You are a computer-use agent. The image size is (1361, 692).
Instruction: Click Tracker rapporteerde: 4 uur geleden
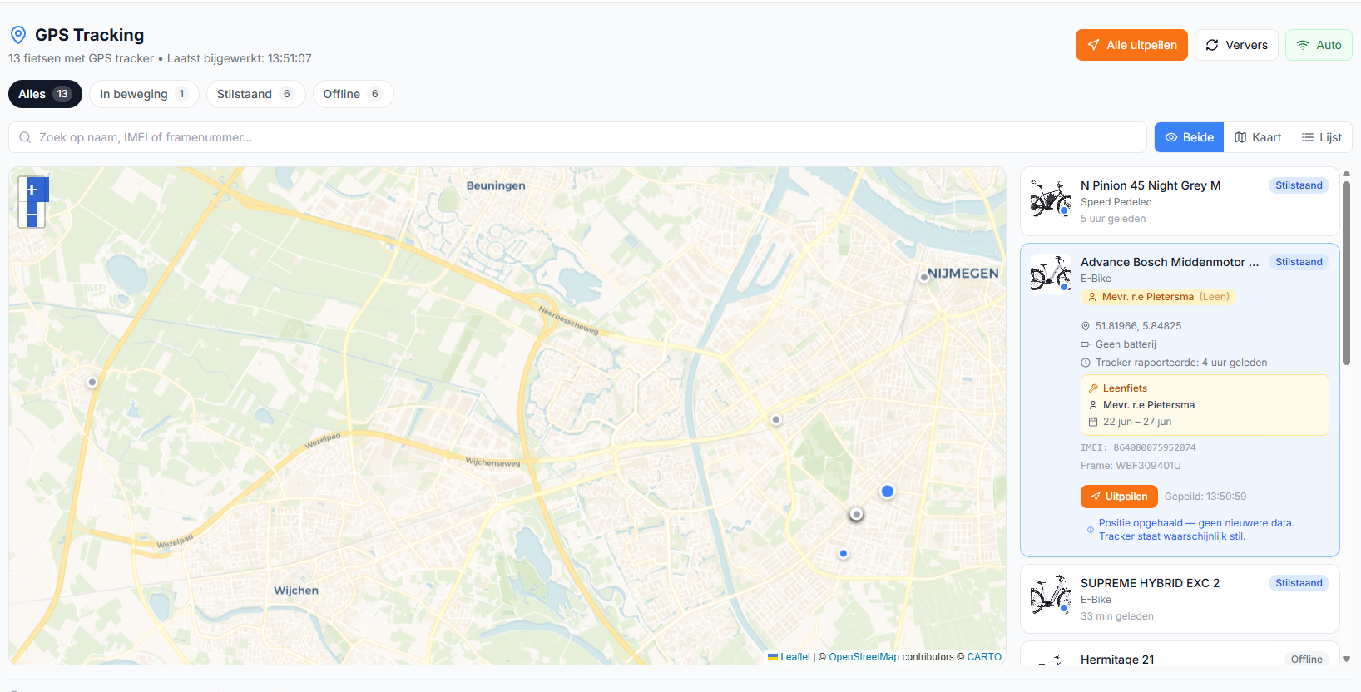[x=1181, y=363]
